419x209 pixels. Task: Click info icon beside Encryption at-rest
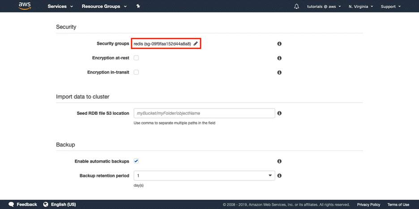coord(279,58)
